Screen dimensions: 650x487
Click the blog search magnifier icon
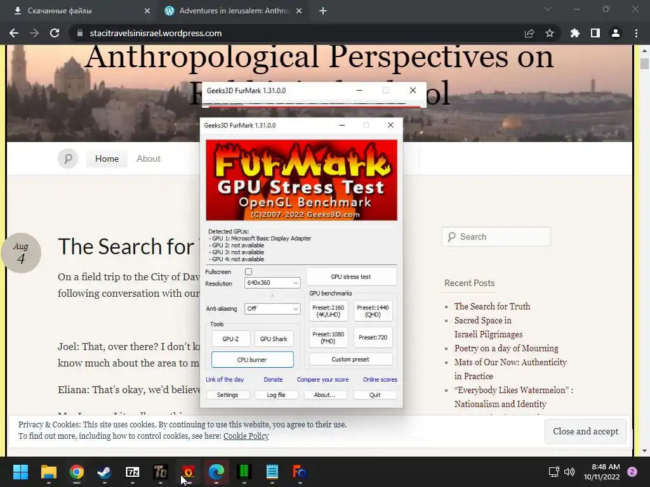[68, 159]
